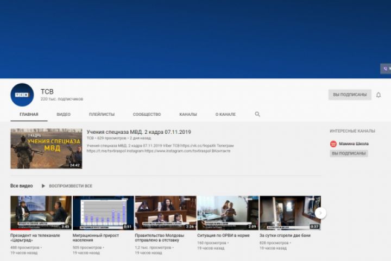Screen dimensions: 391x261
Task: Open the Президент на телеканале «Царьград» thumbnail
Action: (x=41, y=213)
